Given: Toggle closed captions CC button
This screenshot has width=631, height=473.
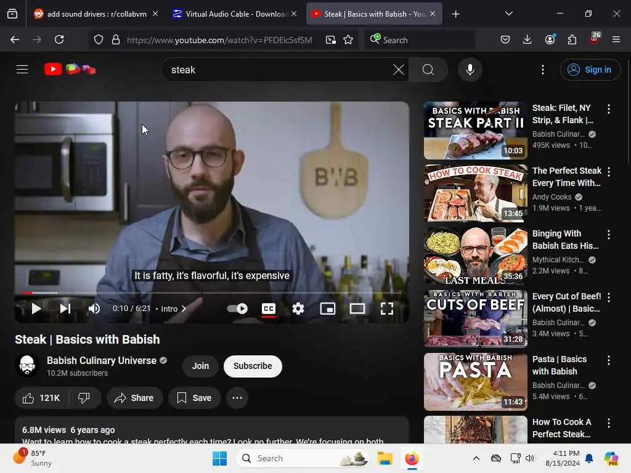Looking at the screenshot, I should 269,309.
